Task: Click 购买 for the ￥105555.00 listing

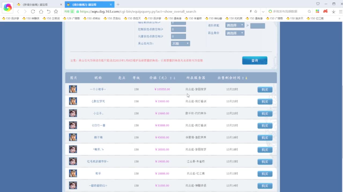Action: pos(265,90)
